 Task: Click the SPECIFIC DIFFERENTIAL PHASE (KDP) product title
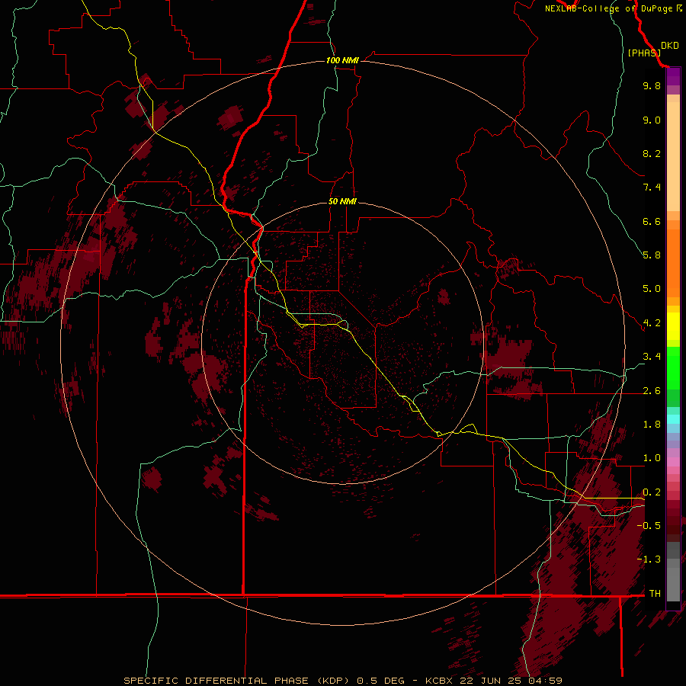[x=238, y=681]
